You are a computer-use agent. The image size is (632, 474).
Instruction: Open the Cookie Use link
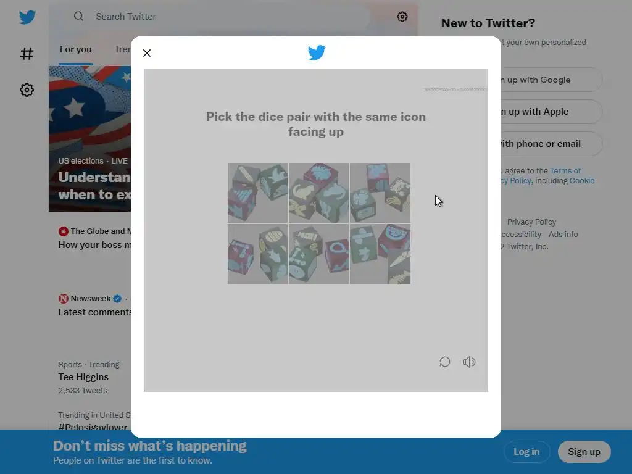(581, 181)
